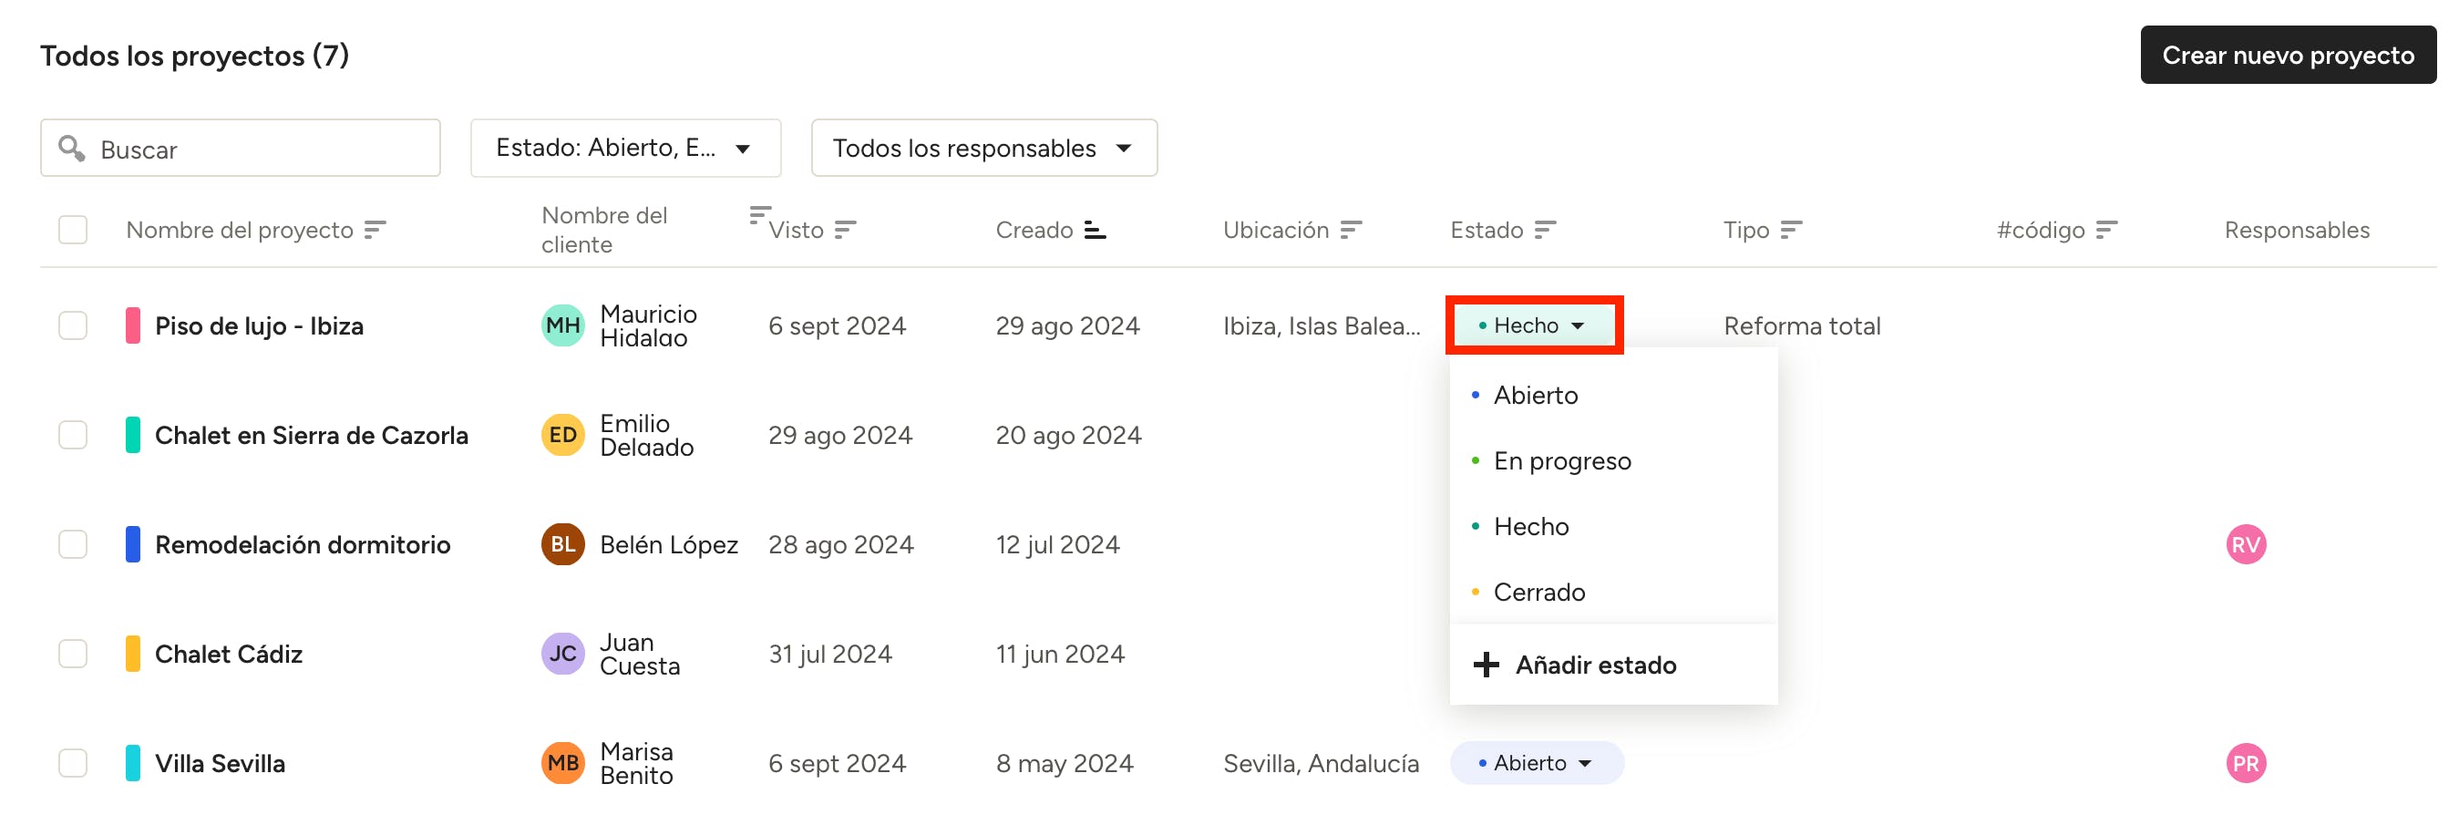The width and height of the screenshot is (2459, 815).
Task: Check the box for Piso de lujo - Ibiza
Action: 74,326
